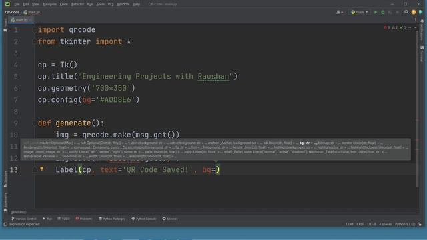The height and width of the screenshot is (240, 427).
Task: Open the Python Packages tool window tab
Action: click(x=112, y=219)
